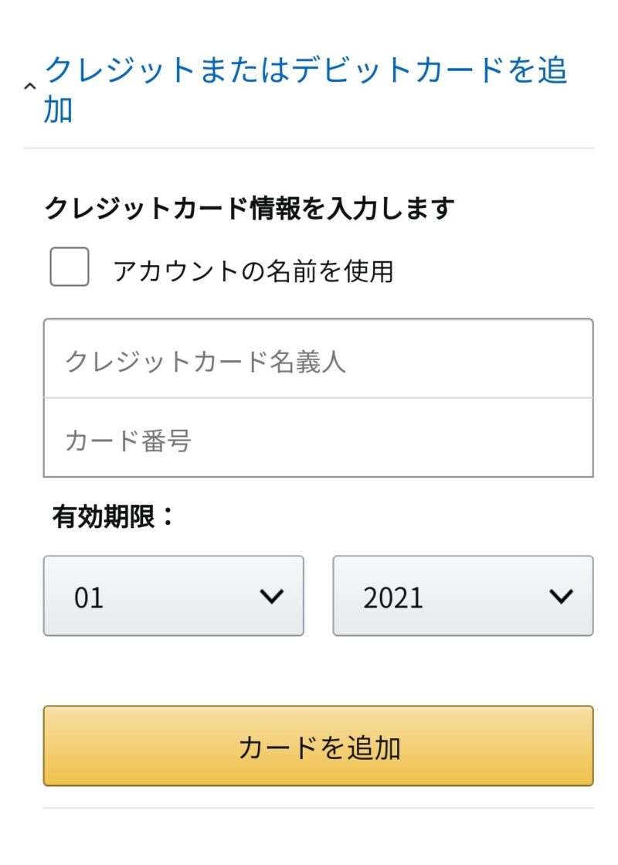The height and width of the screenshot is (865, 618).
Task: Open the expiration month dropdown showing 01
Action: pyautogui.click(x=174, y=596)
